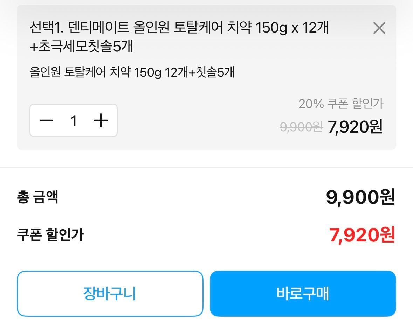Click the 선택1. 덴티메이트 option title line
This screenshot has height=323, width=413.
point(179,28)
